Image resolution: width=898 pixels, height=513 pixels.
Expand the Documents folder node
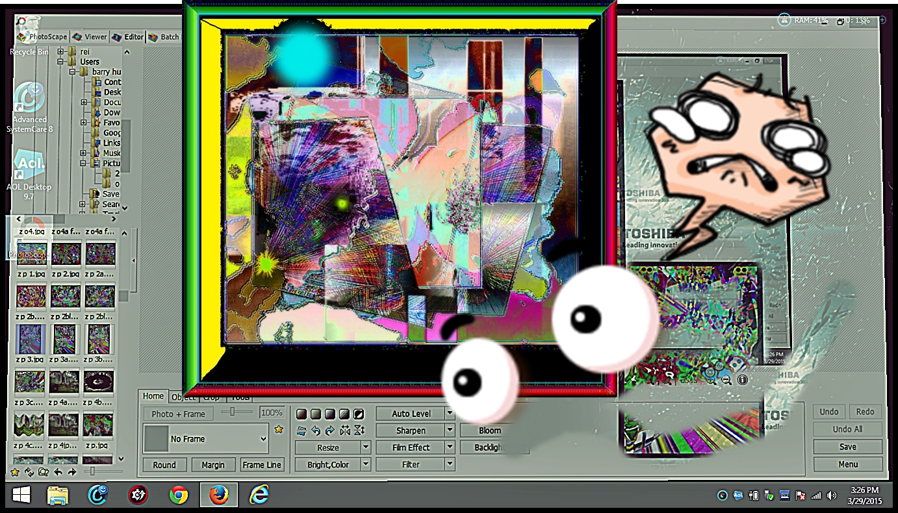84,103
